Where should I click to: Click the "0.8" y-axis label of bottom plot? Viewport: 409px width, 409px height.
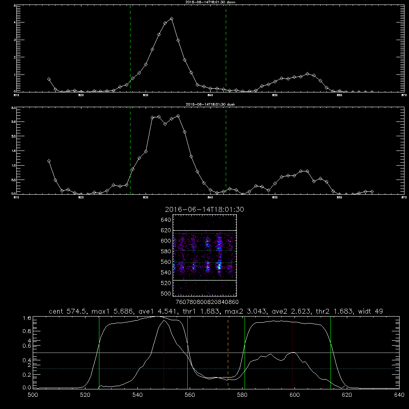(27, 331)
